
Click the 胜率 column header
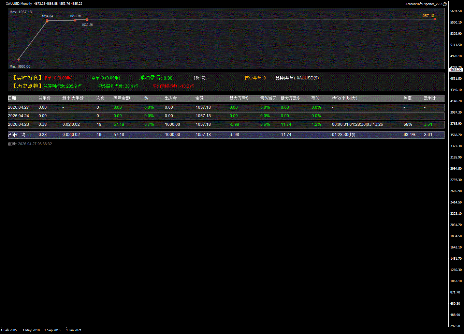click(407, 98)
